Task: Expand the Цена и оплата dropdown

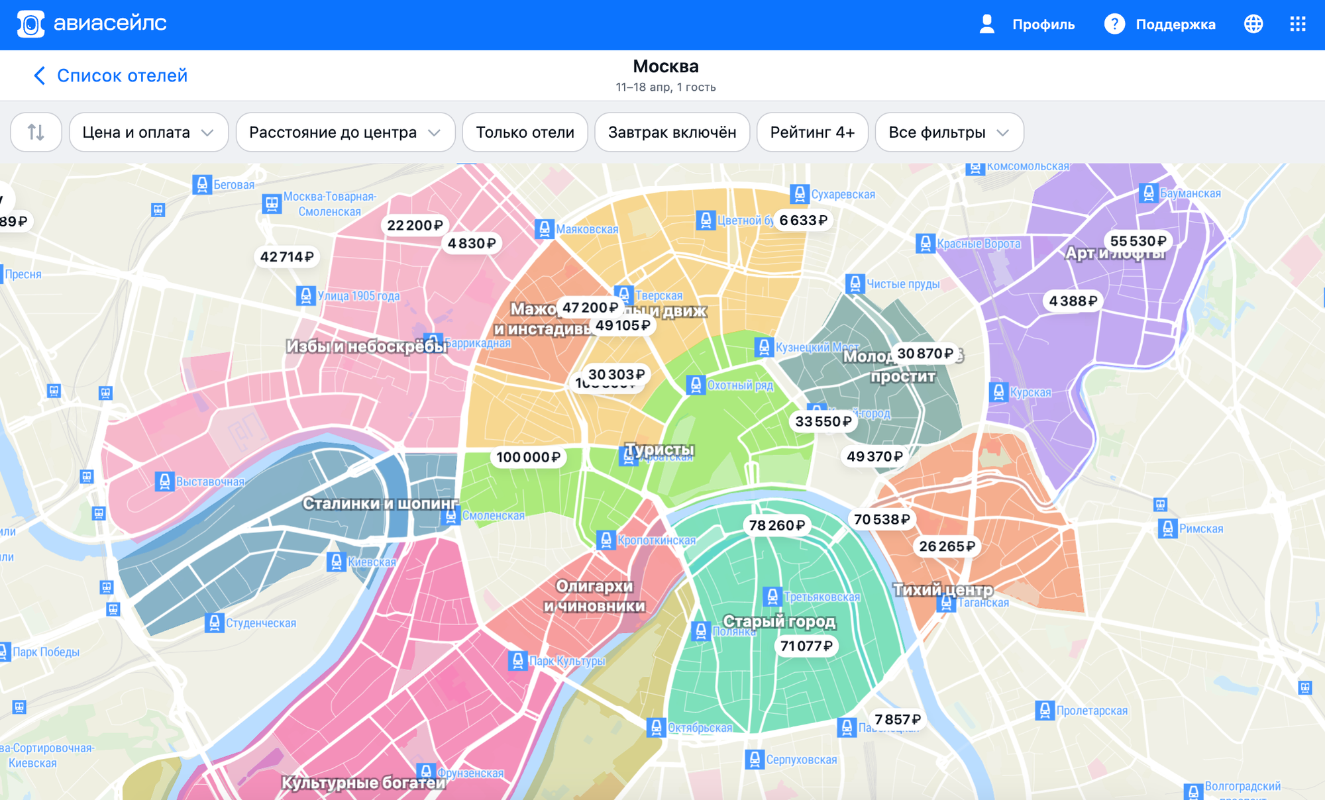Action: tap(148, 132)
